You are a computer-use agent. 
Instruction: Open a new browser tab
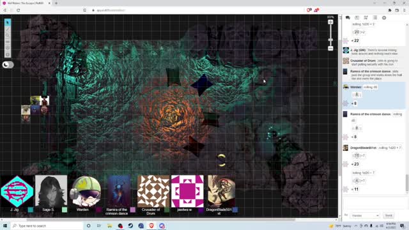point(56,3)
